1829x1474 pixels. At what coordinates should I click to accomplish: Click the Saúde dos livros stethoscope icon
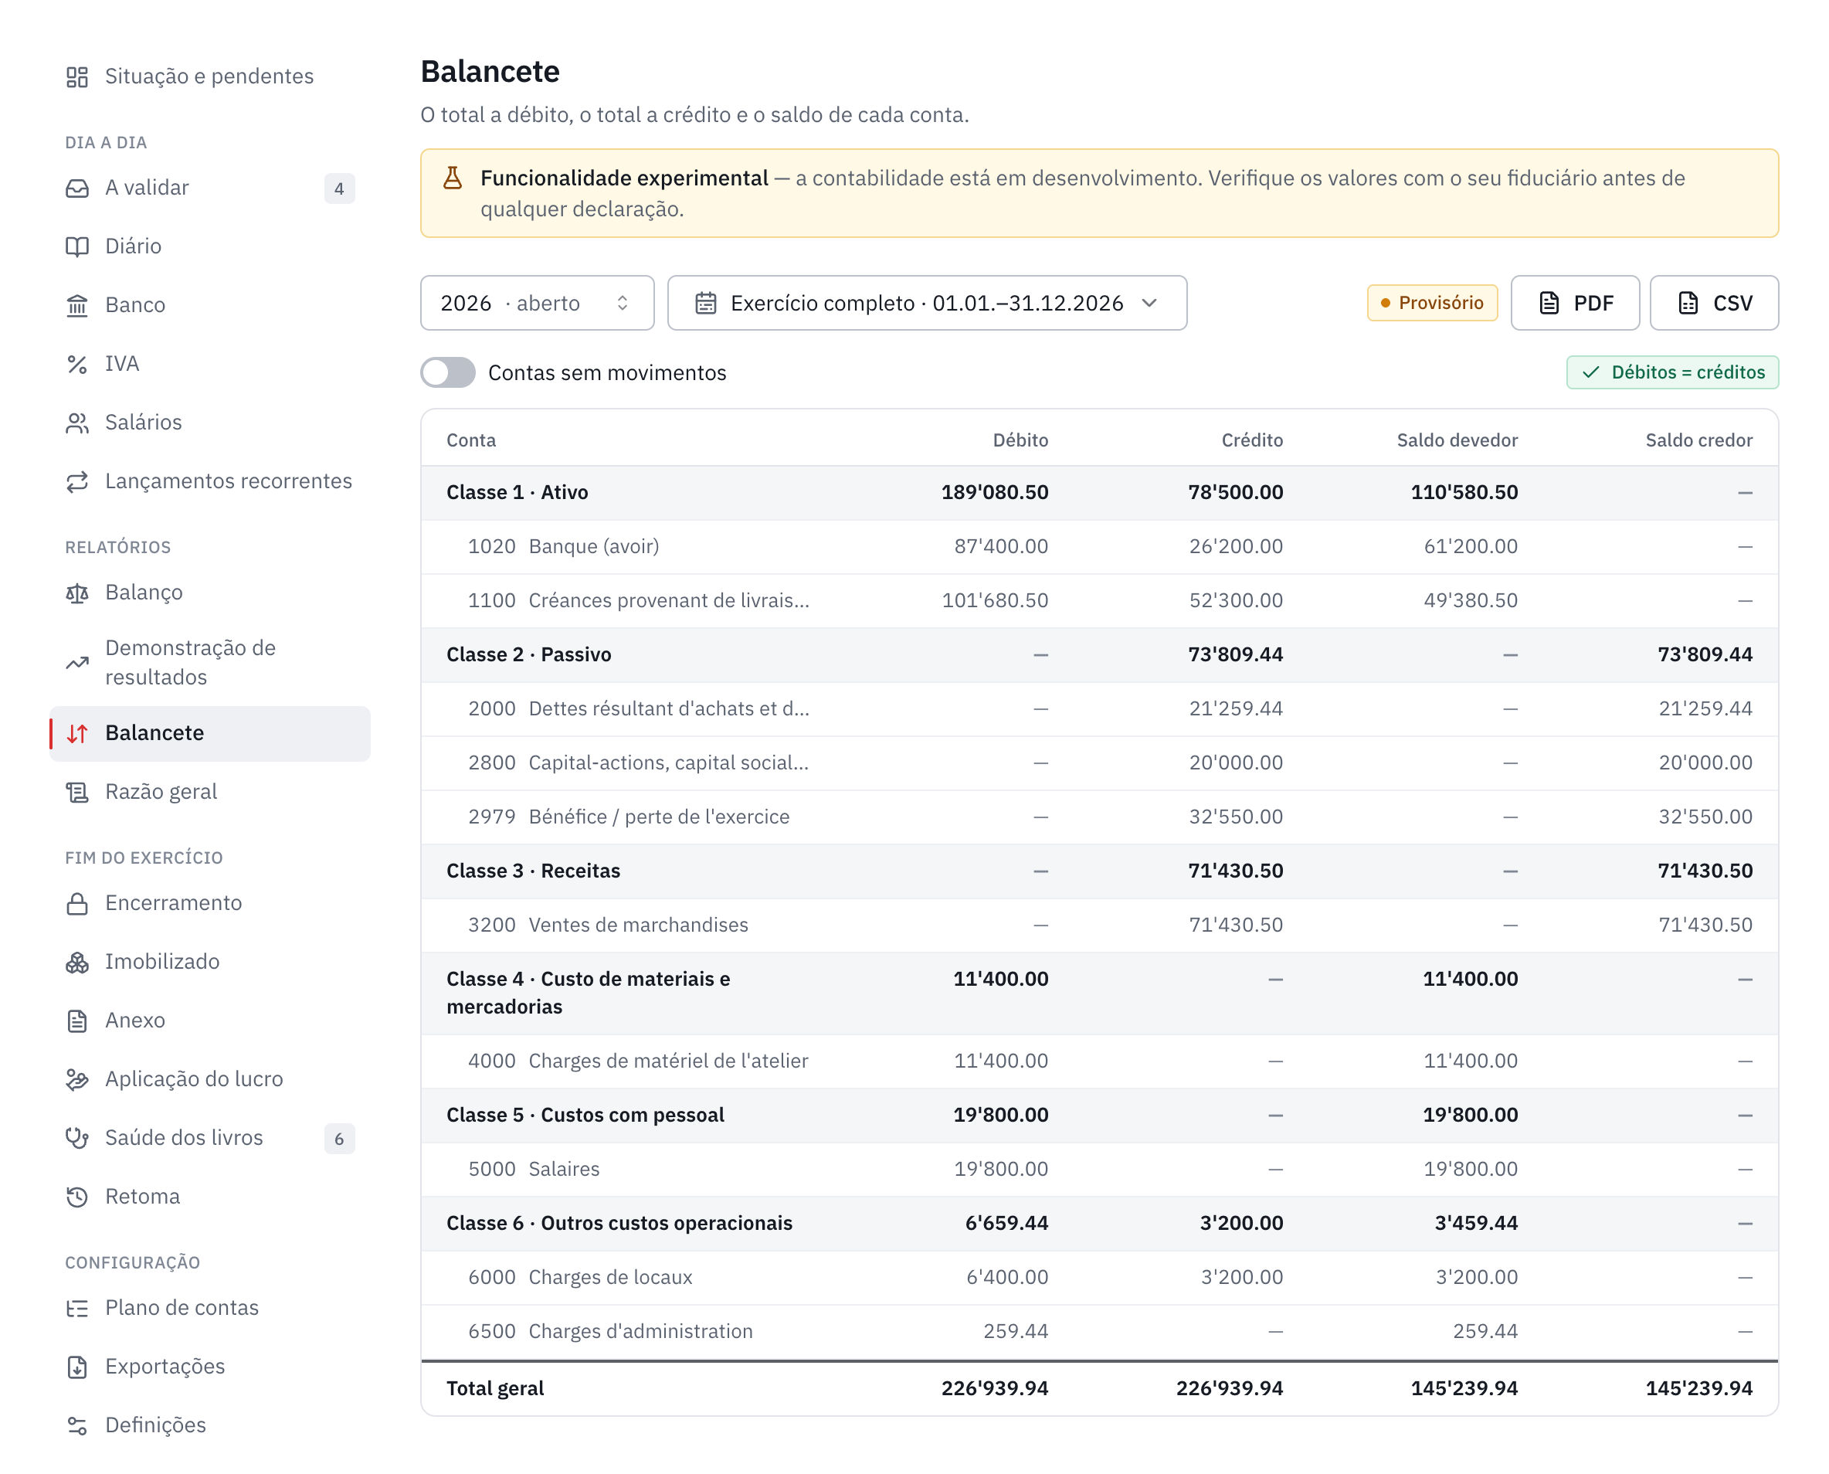[77, 1138]
